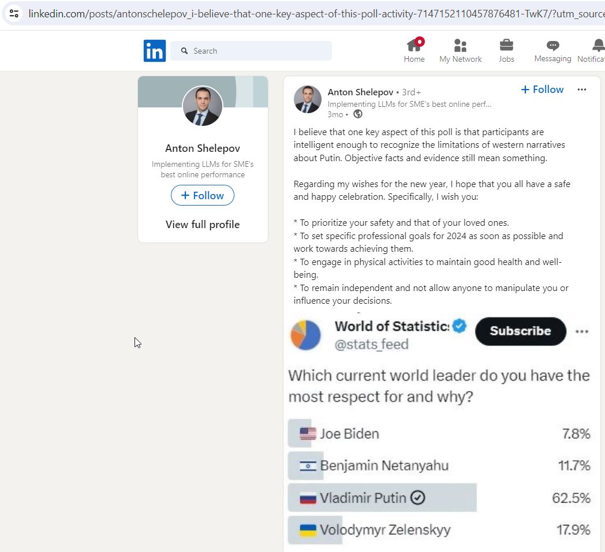Click the 7.8% poll result
This screenshot has height=552, width=605.
pyautogui.click(x=576, y=434)
